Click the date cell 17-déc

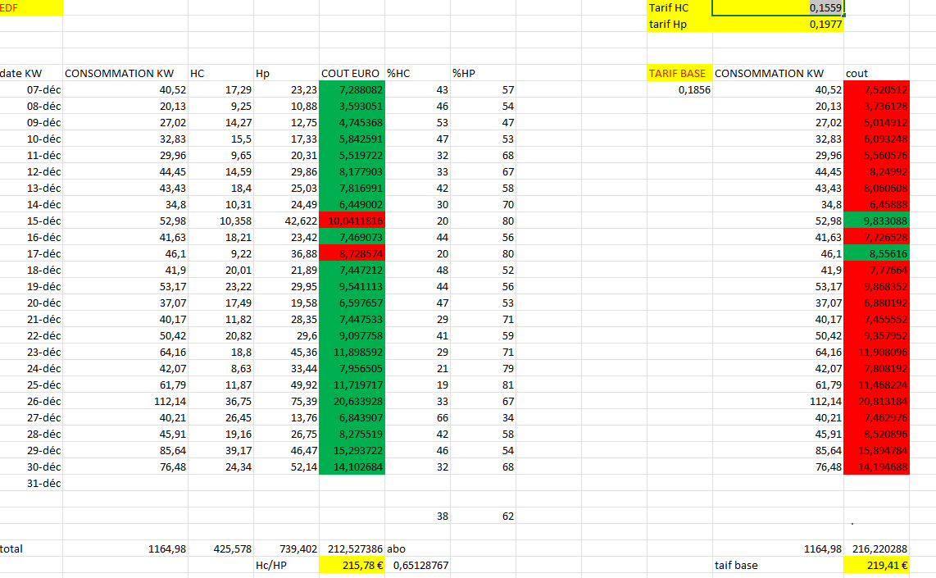[x=31, y=254]
